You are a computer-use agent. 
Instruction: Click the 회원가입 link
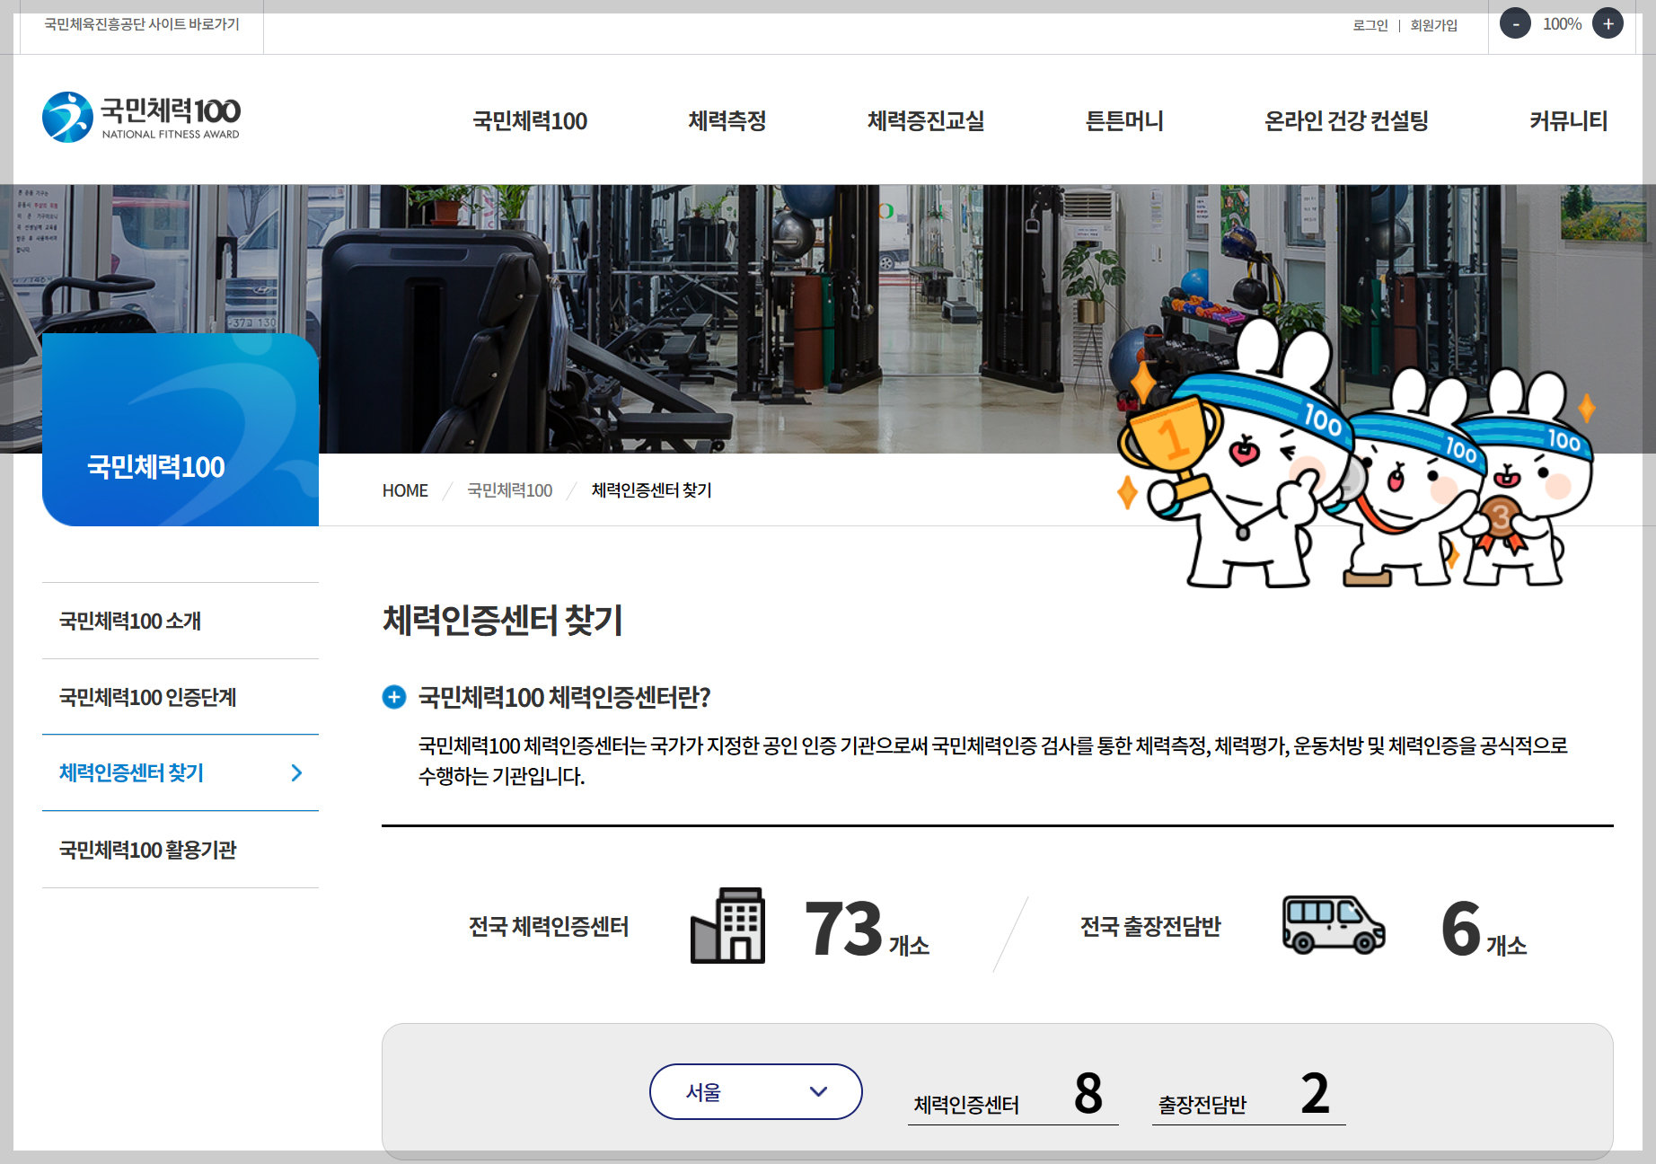click(1434, 25)
